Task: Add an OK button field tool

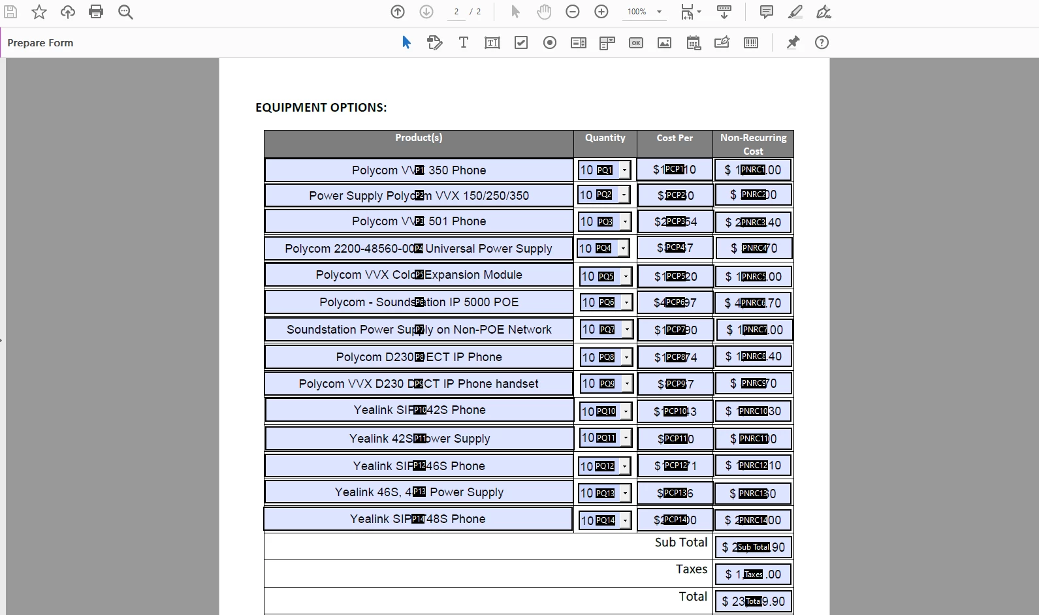Action: tap(636, 42)
